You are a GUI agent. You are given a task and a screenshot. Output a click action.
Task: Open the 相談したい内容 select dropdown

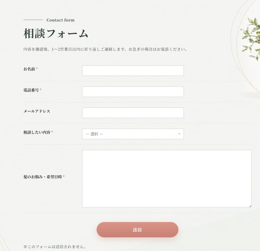coord(133,134)
